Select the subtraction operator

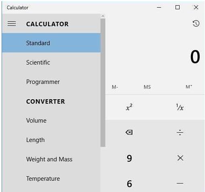(x=180, y=183)
